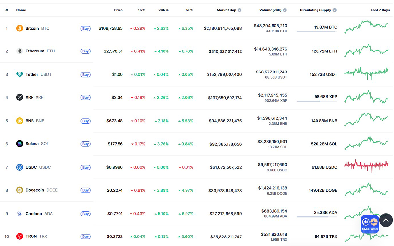Click the XRP coin logo icon
The width and height of the screenshot is (394, 246).
point(20,97)
